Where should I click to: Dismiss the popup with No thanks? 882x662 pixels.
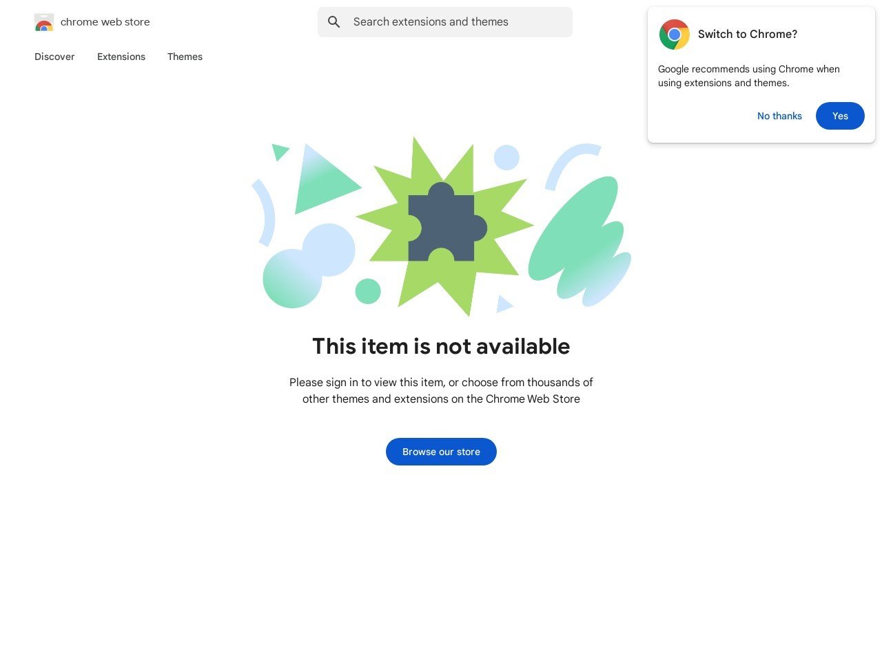(779, 116)
